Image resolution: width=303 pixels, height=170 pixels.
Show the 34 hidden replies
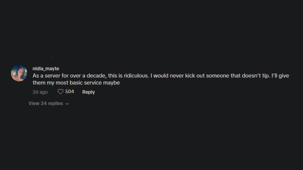coord(46,104)
